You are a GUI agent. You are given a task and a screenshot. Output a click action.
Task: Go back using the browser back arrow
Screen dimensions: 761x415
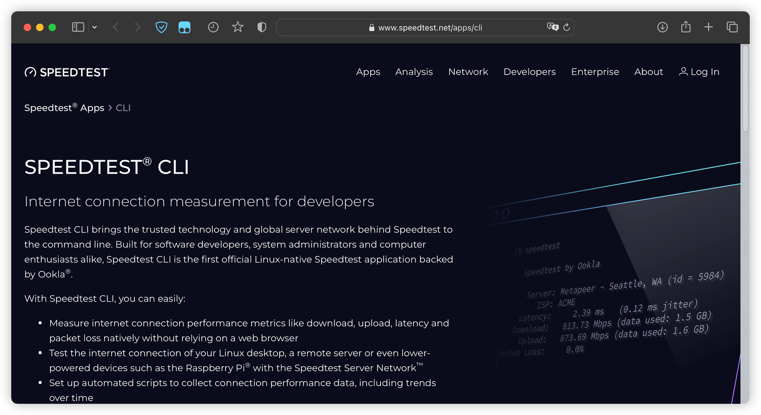coord(116,27)
